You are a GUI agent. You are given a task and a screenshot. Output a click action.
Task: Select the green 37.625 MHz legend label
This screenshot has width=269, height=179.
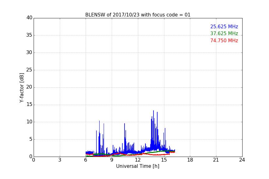pyautogui.click(x=224, y=33)
